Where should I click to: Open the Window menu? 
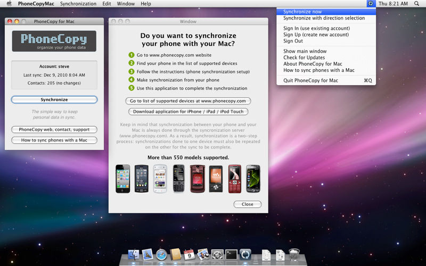point(126,4)
